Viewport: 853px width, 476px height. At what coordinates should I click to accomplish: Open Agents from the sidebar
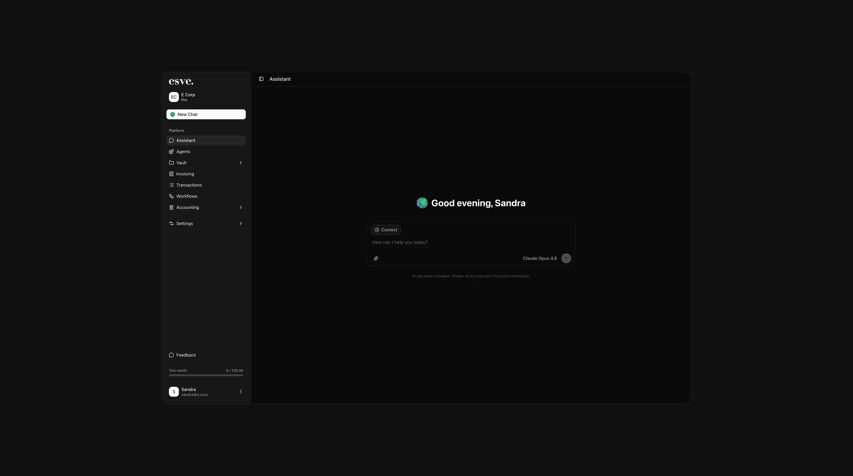pos(183,152)
